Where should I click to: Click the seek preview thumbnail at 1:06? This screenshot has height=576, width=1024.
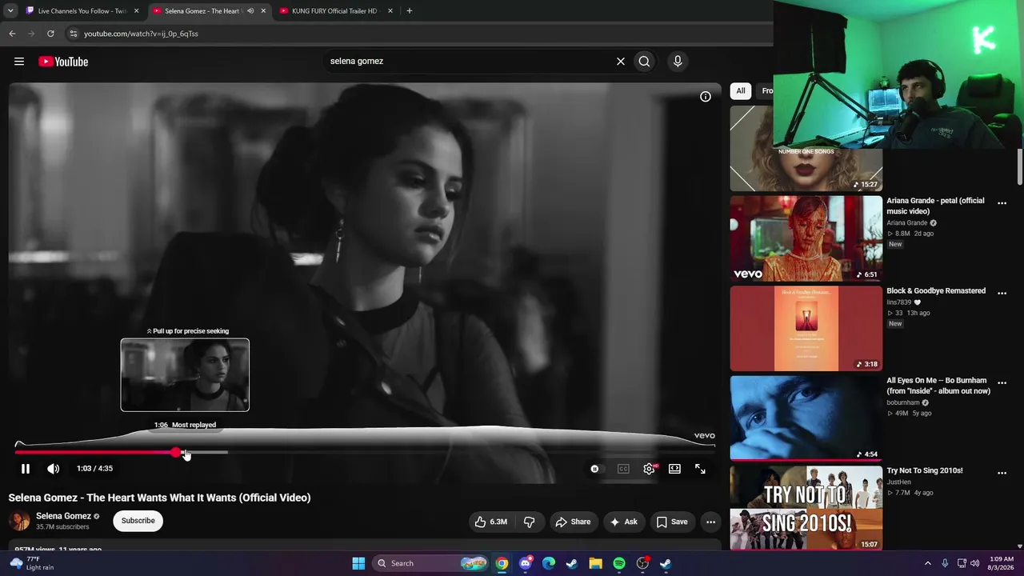(x=185, y=375)
